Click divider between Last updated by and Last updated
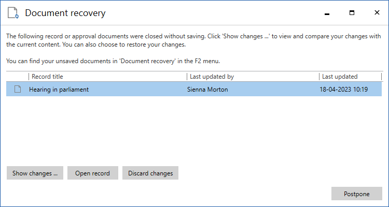This screenshot has height=207, width=389. coord(319,77)
